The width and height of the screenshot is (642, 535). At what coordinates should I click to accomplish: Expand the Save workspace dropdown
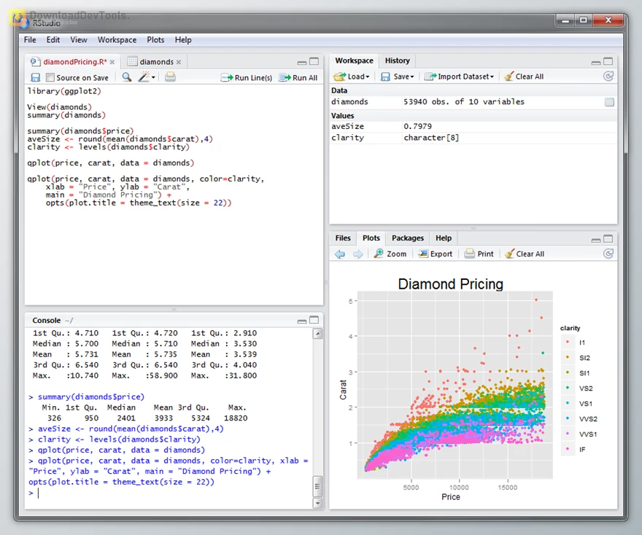click(x=398, y=77)
